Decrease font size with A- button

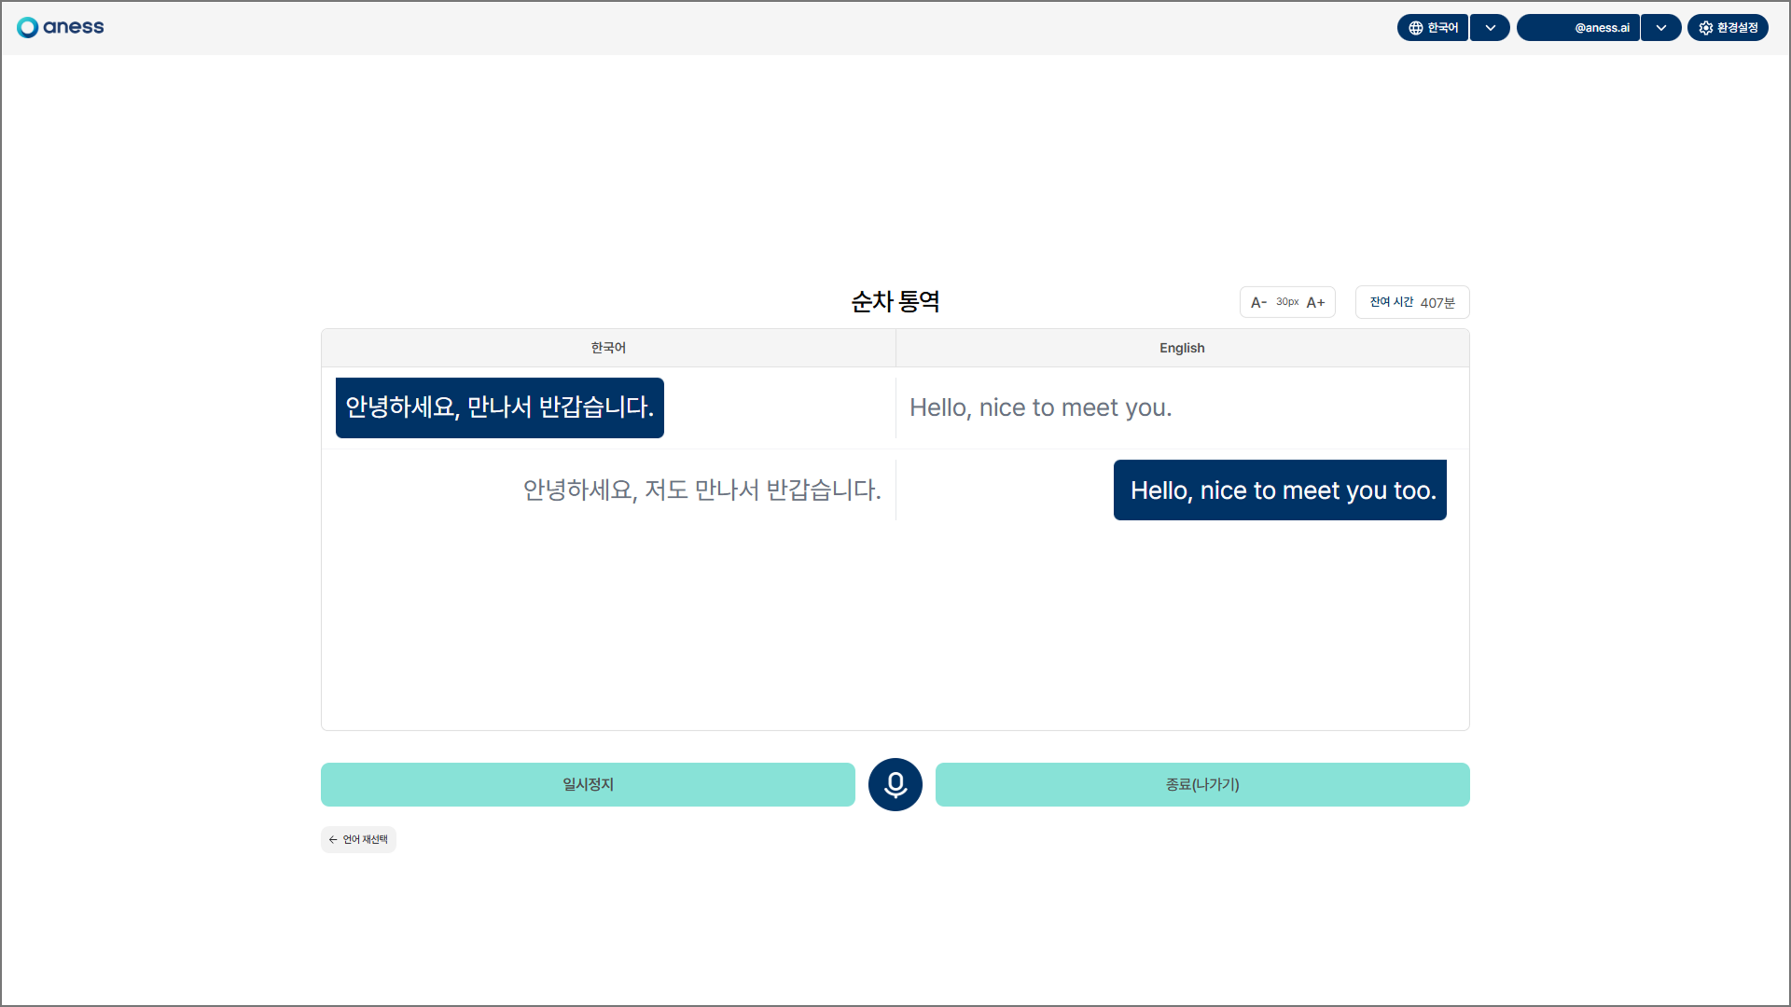[x=1258, y=302]
